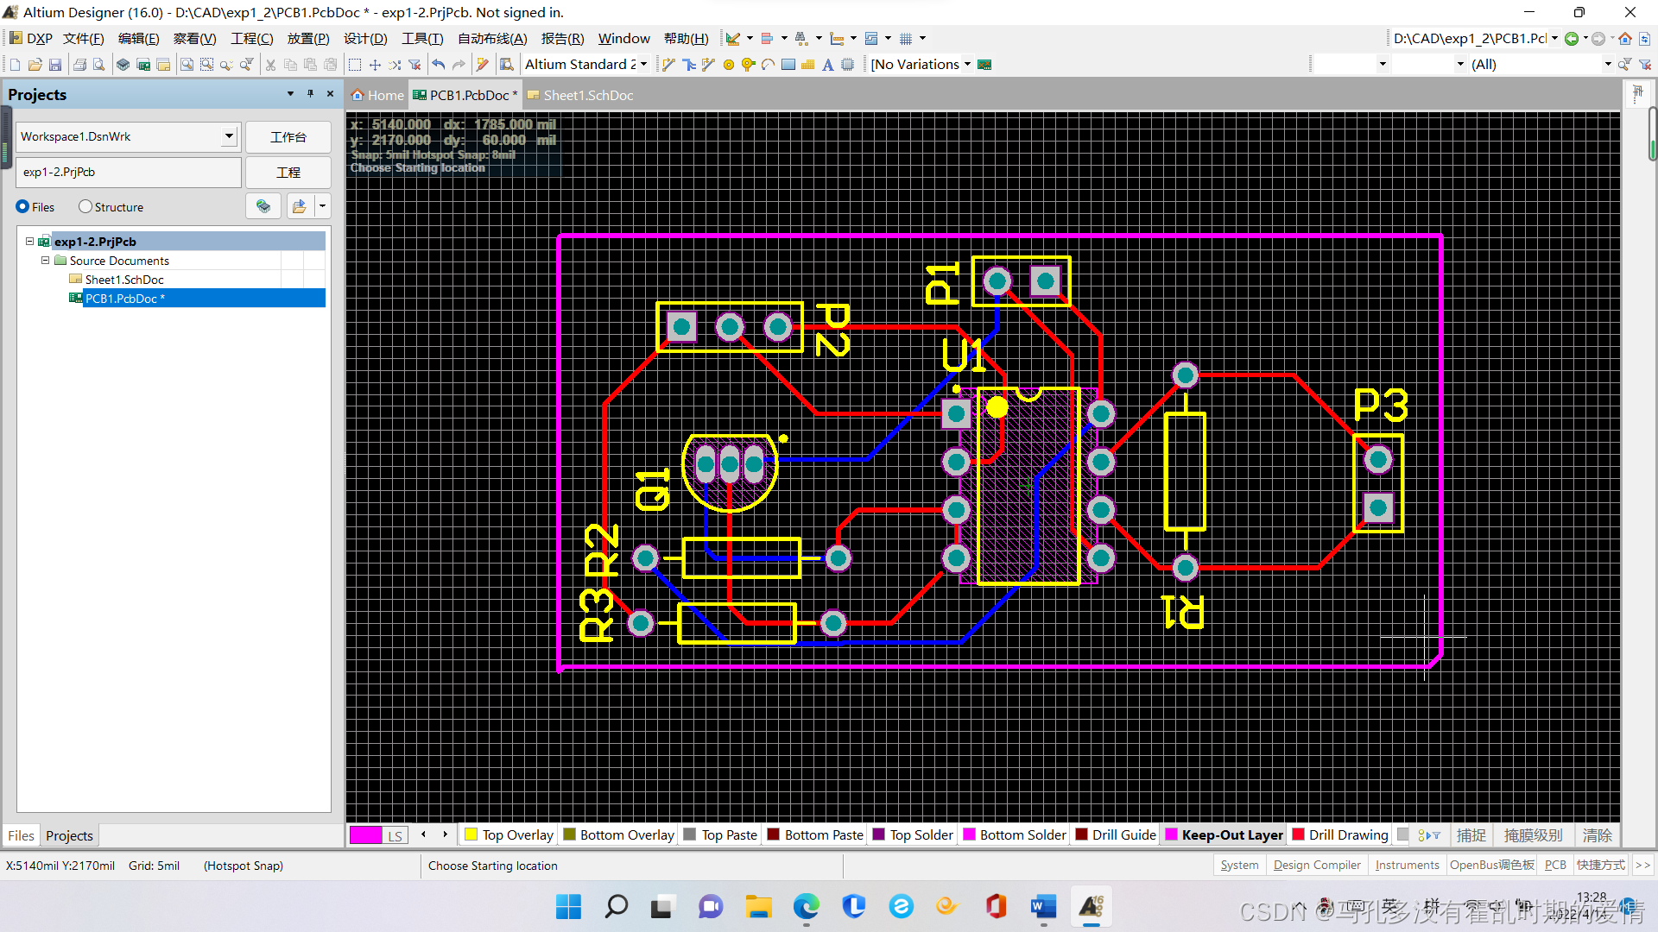Collapse the Source Documents folder

coord(45,261)
